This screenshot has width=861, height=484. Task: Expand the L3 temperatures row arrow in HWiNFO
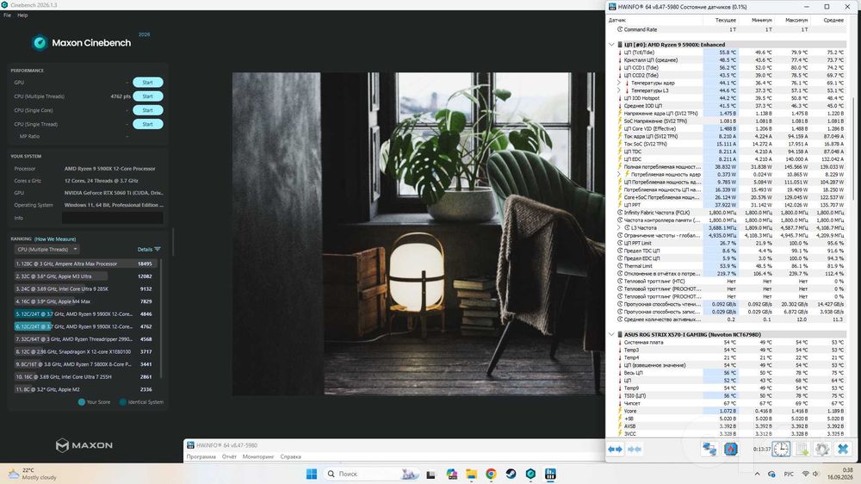pos(619,90)
